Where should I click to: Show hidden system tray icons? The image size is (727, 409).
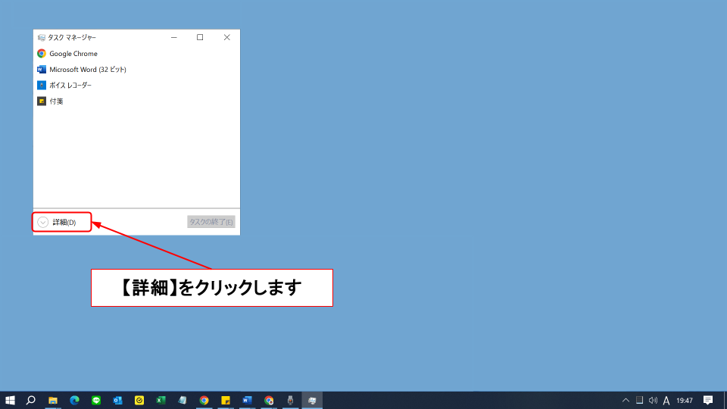click(x=626, y=400)
